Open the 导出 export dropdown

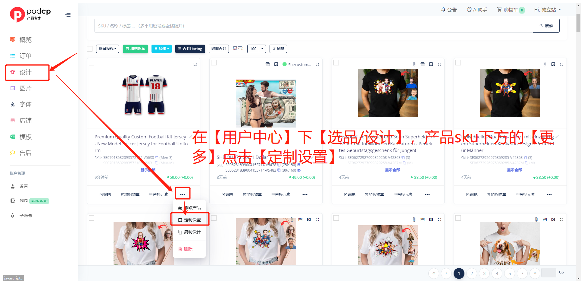click(161, 49)
